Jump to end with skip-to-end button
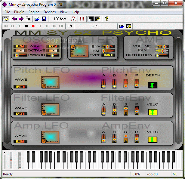 coord(61,26)
